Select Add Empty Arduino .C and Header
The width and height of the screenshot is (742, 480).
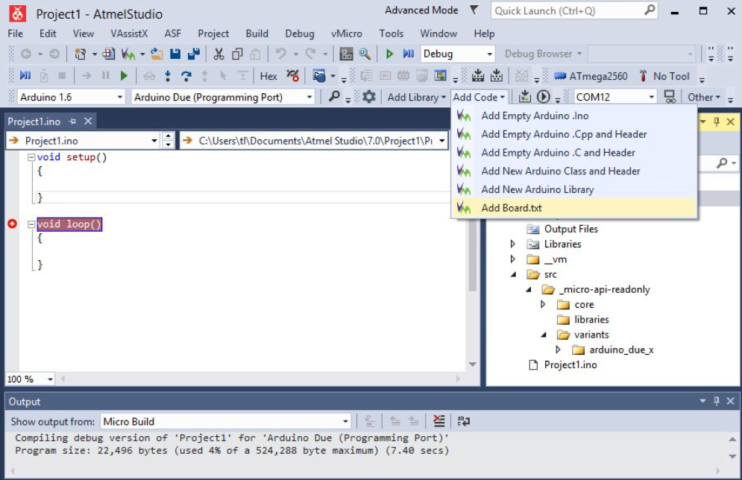574,153
